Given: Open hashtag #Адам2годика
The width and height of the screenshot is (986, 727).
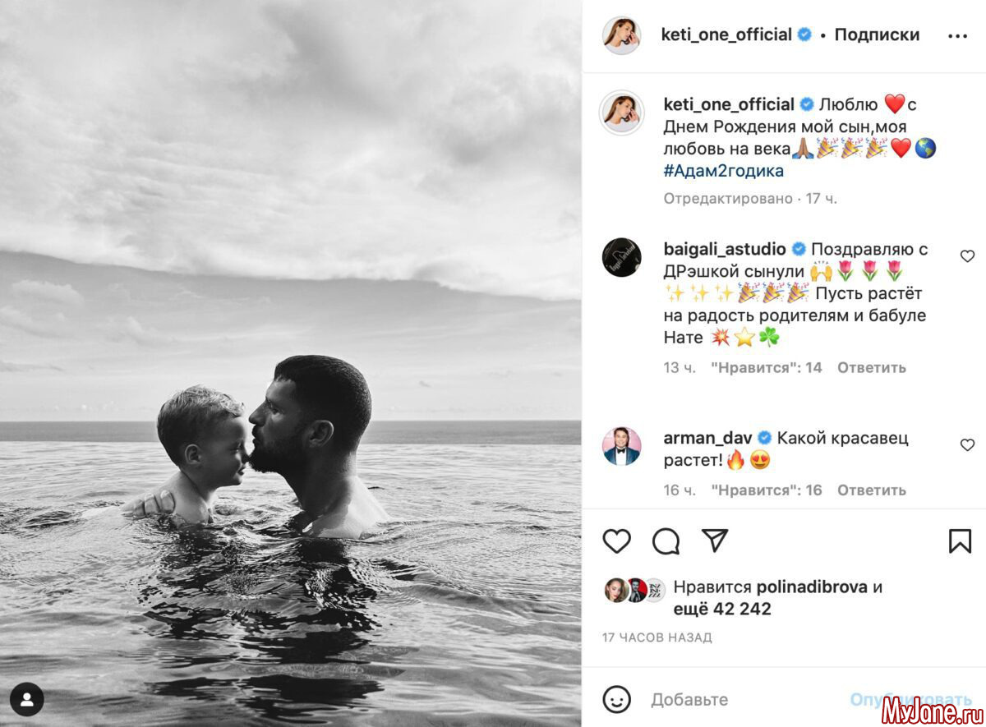Looking at the screenshot, I should click(724, 171).
